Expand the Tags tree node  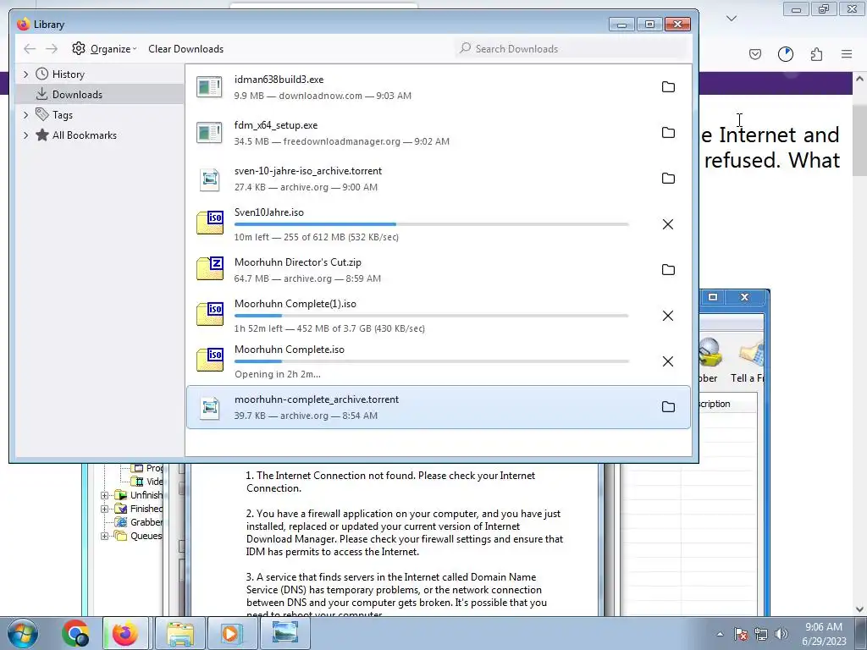point(25,115)
